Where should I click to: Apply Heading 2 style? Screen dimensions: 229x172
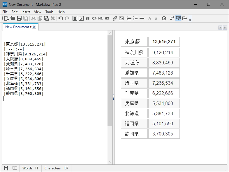click(107, 18)
